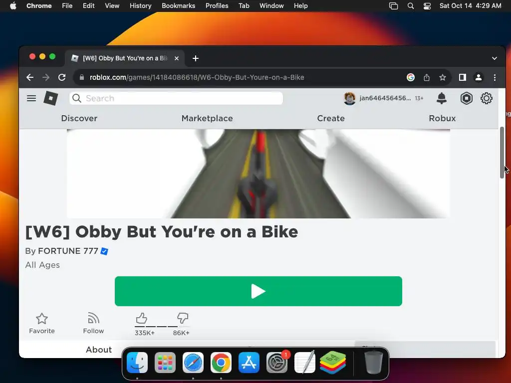
Task: Bookmark this page with the star
Action: 442,77
